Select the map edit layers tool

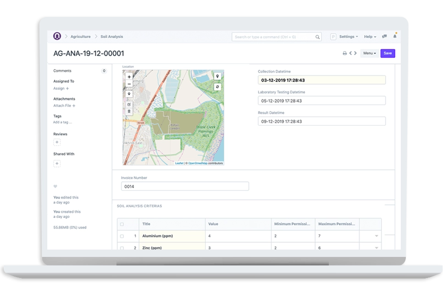129,105
